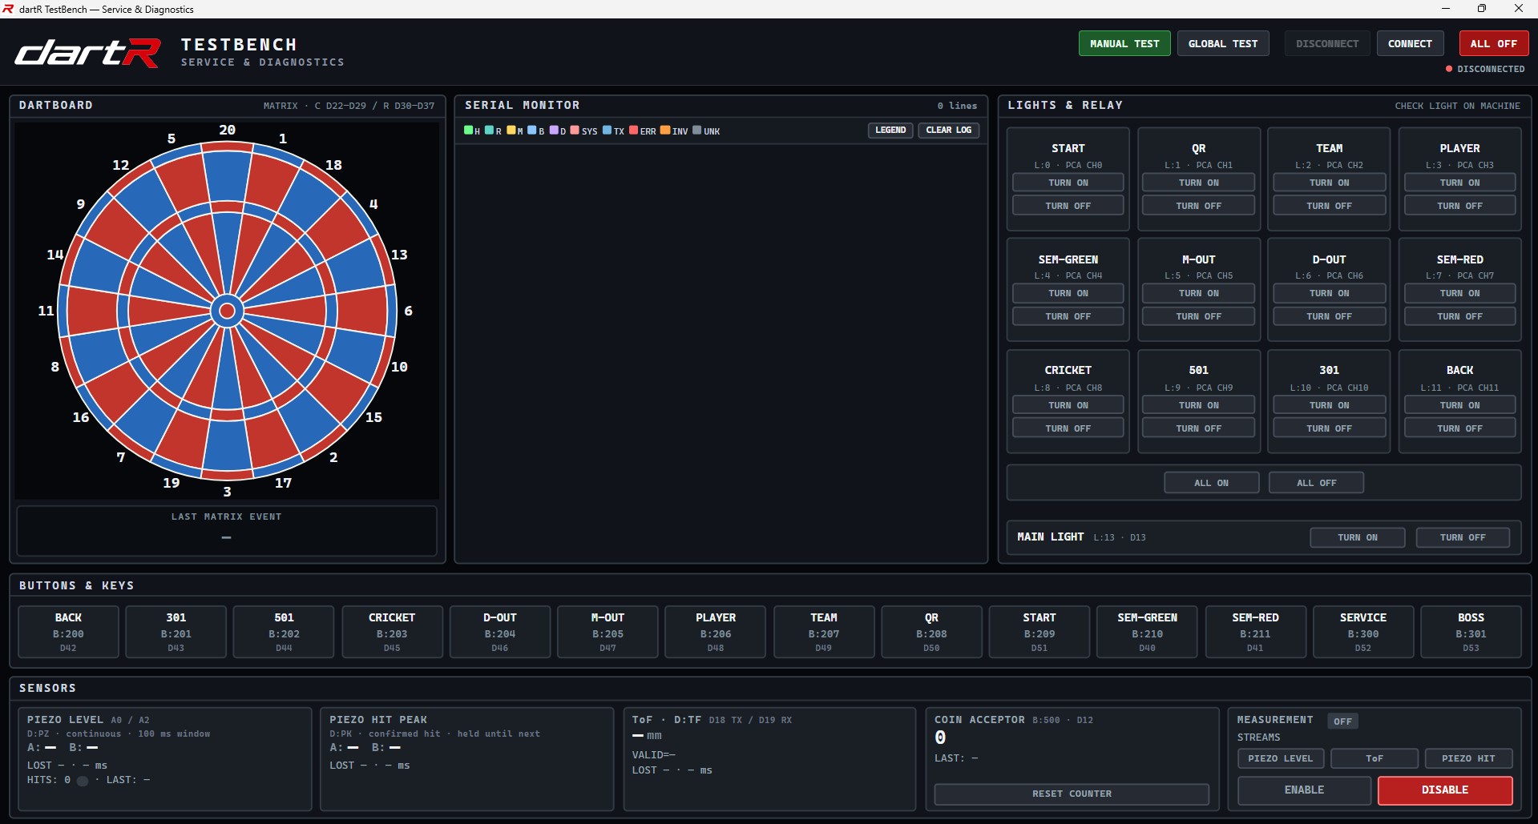Click the dartboard bullseye
The image size is (1538, 824).
tap(227, 310)
